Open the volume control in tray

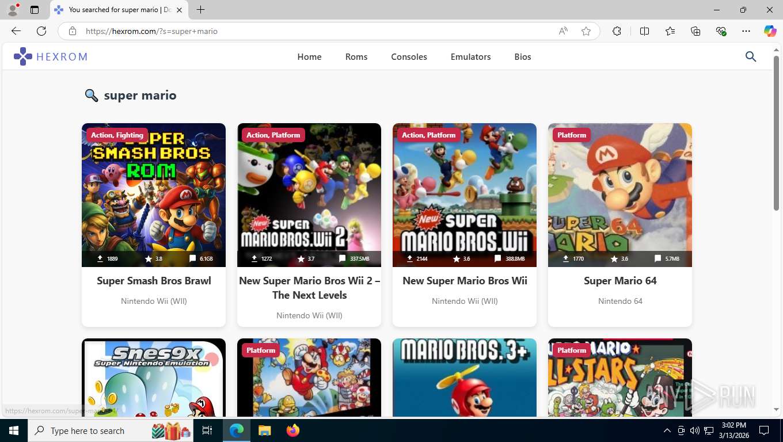(x=694, y=430)
